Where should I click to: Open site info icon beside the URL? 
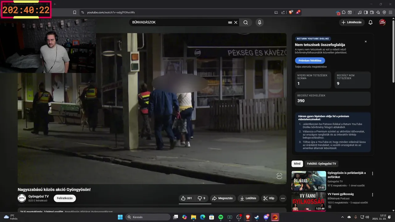pos(82,12)
